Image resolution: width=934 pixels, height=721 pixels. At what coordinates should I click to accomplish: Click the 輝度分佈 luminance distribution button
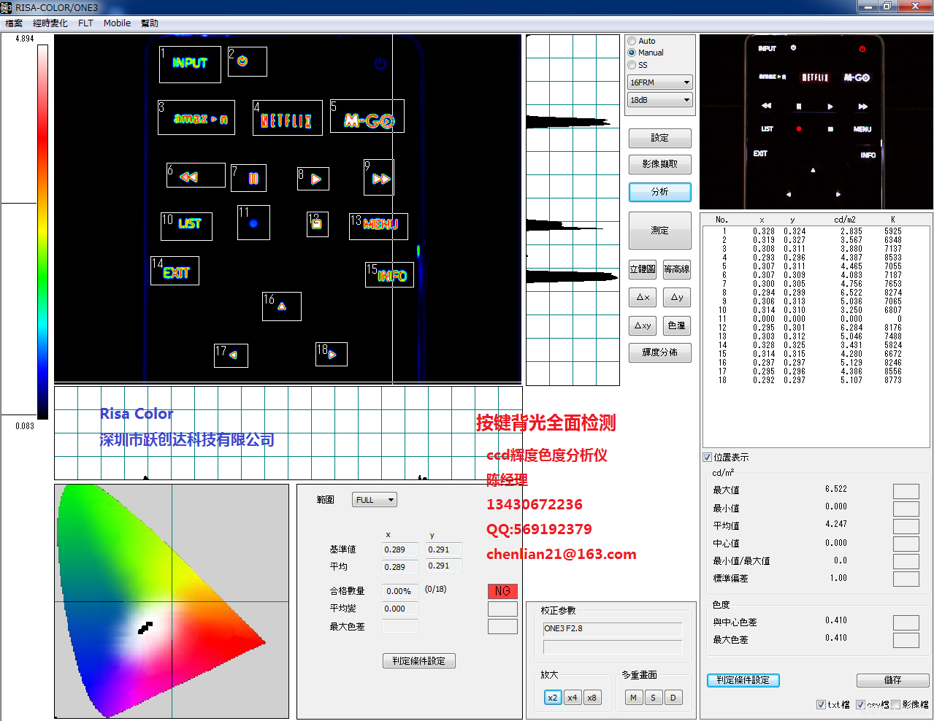(x=660, y=352)
